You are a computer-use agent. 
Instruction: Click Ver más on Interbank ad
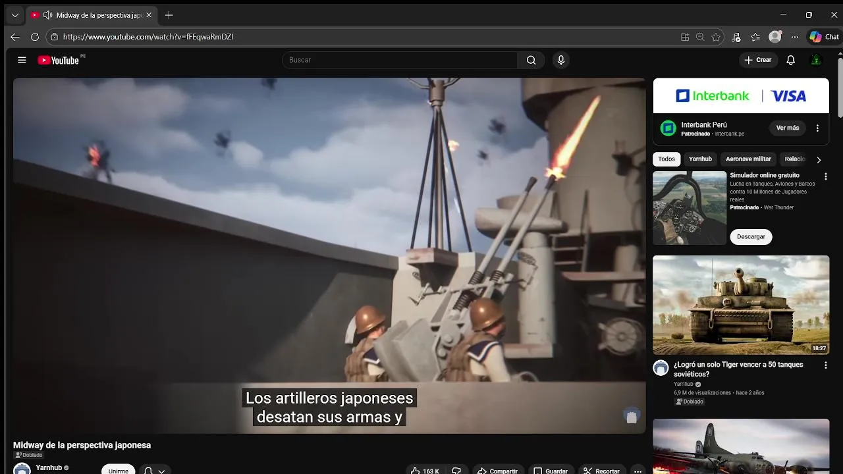[787, 128]
